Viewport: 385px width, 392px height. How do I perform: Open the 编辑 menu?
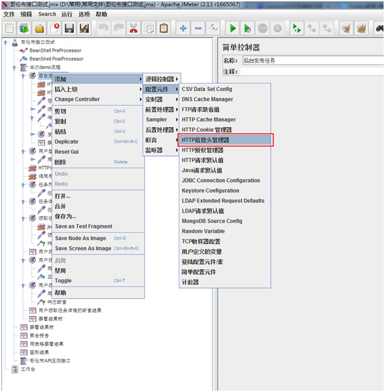[x=26, y=14]
